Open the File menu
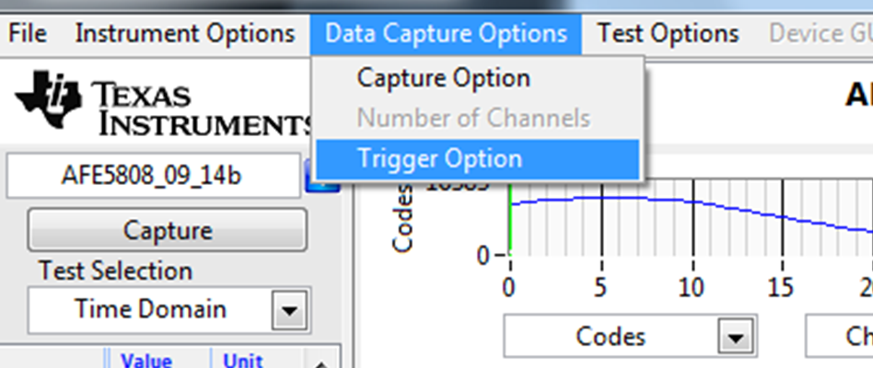 click(x=27, y=34)
